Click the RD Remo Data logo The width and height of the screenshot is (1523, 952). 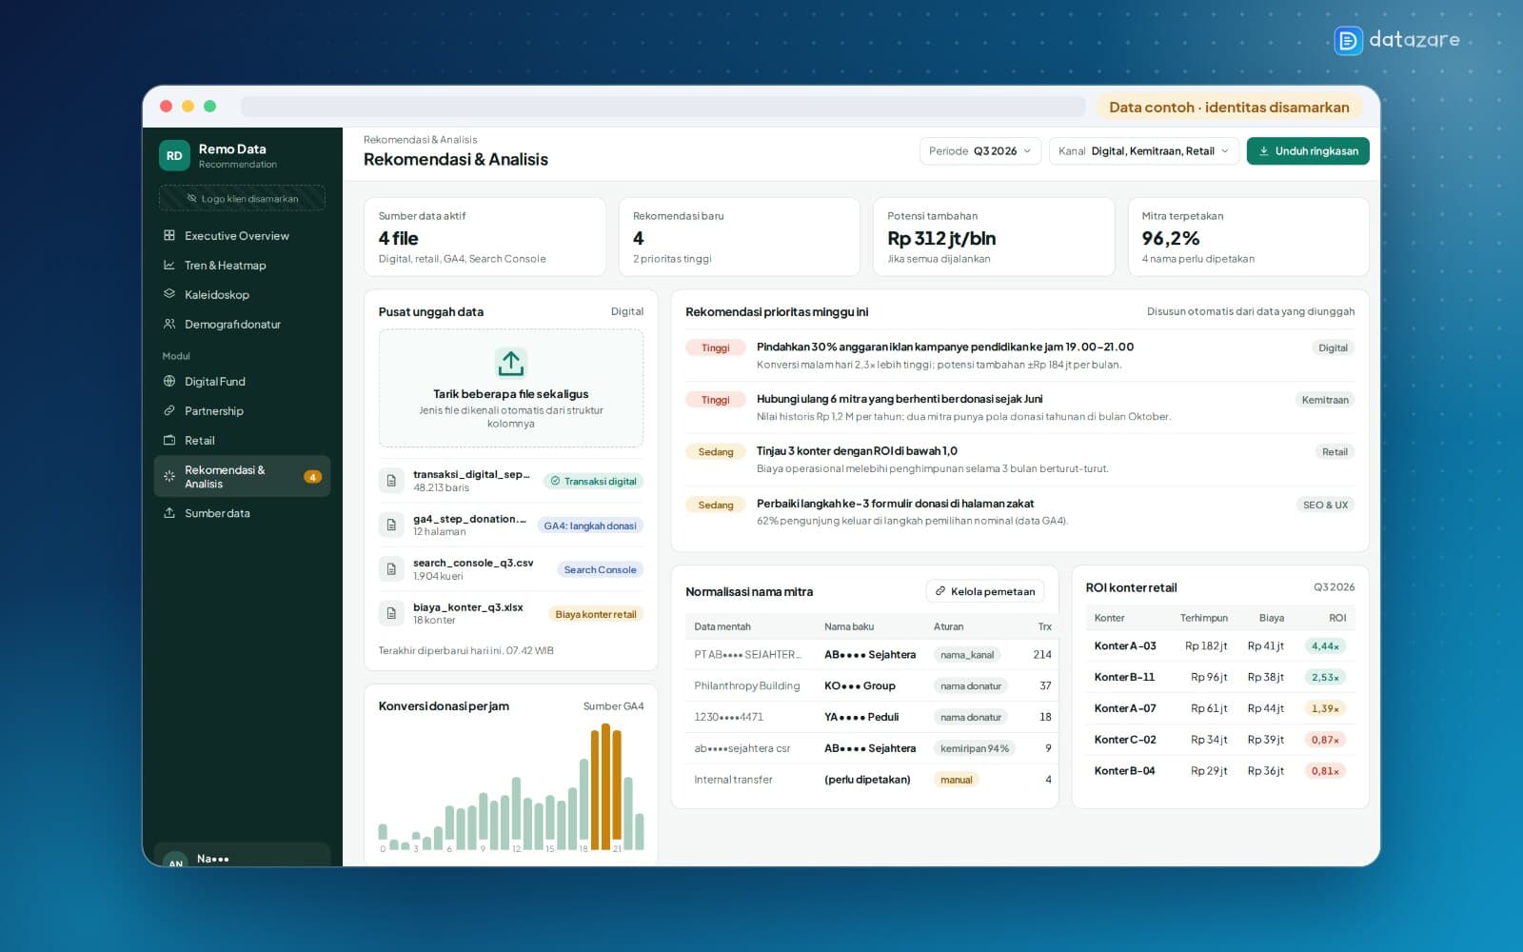click(x=174, y=155)
